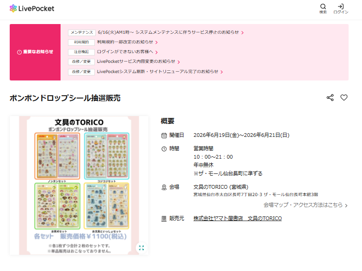Open 6/16 システムメンテナンス notice
This screenshot has height=271, width=362.
point(168,32)
